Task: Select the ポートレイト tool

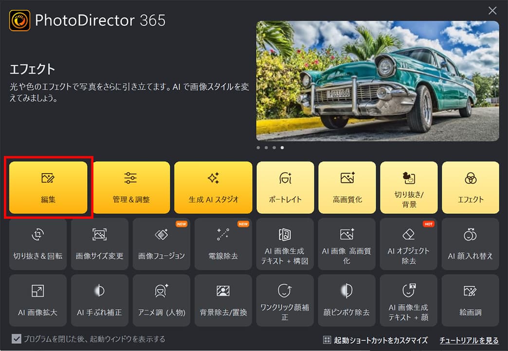Action: coord(285,188)
